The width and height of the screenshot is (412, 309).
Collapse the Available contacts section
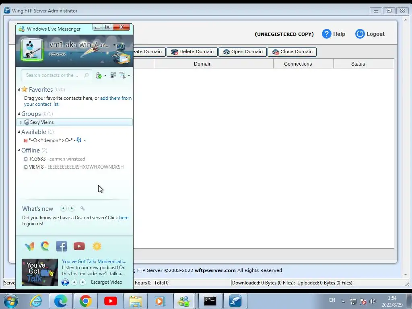click(x=19, y=132)
